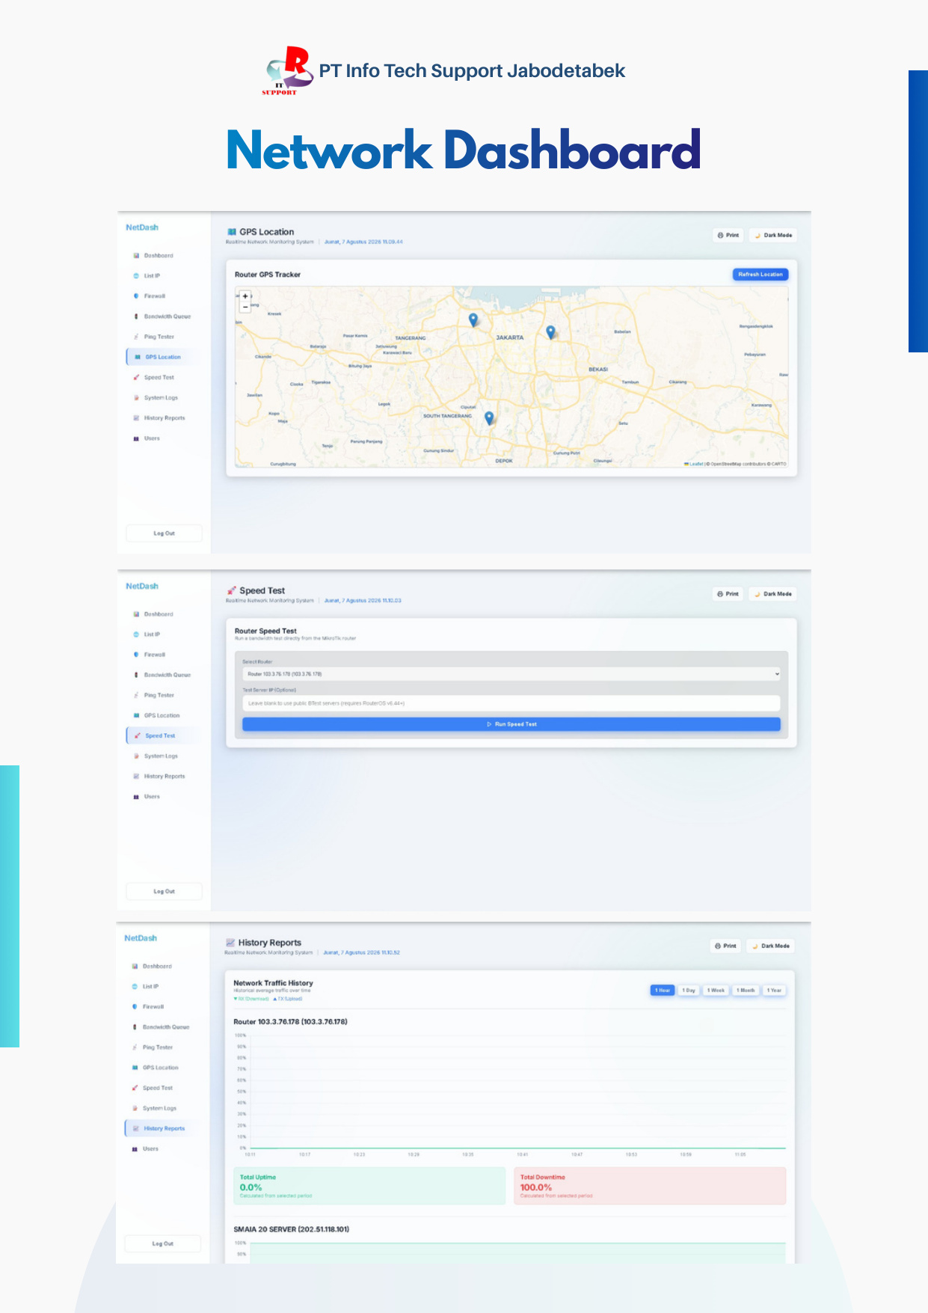Select the 1 Month traffic range

coord(746,991)
